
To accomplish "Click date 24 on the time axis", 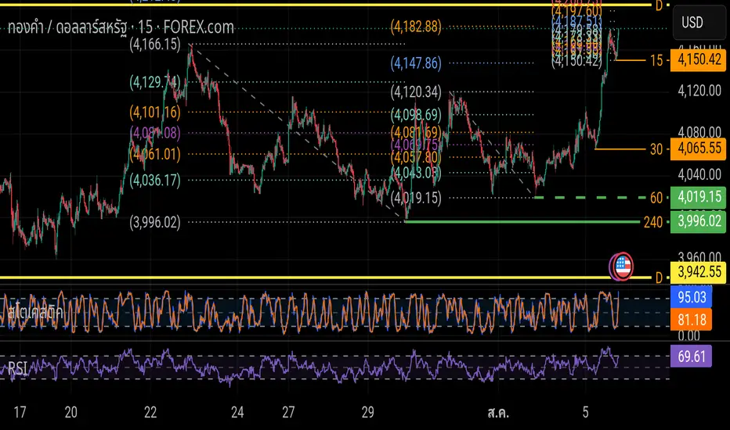I will (x=237, y=412).
